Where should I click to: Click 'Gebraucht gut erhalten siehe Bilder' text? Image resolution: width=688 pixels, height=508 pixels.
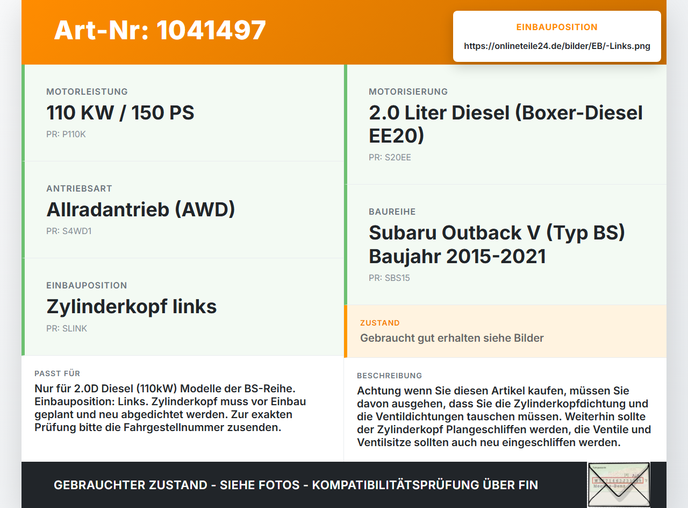coord(452,338)
